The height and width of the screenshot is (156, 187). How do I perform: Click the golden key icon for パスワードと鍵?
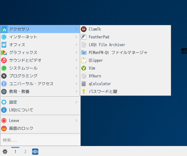pos(84,91)
